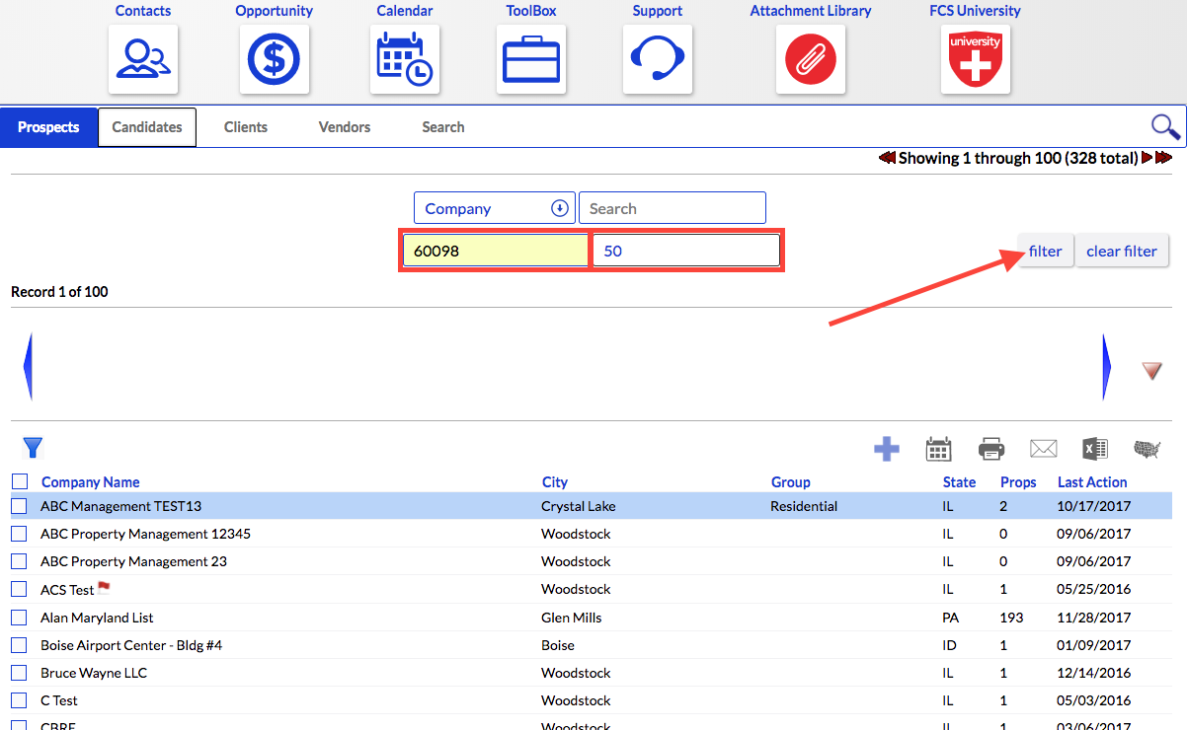Open the USA map icon
Viewport: 1188px width, 730px height.
1147,450
